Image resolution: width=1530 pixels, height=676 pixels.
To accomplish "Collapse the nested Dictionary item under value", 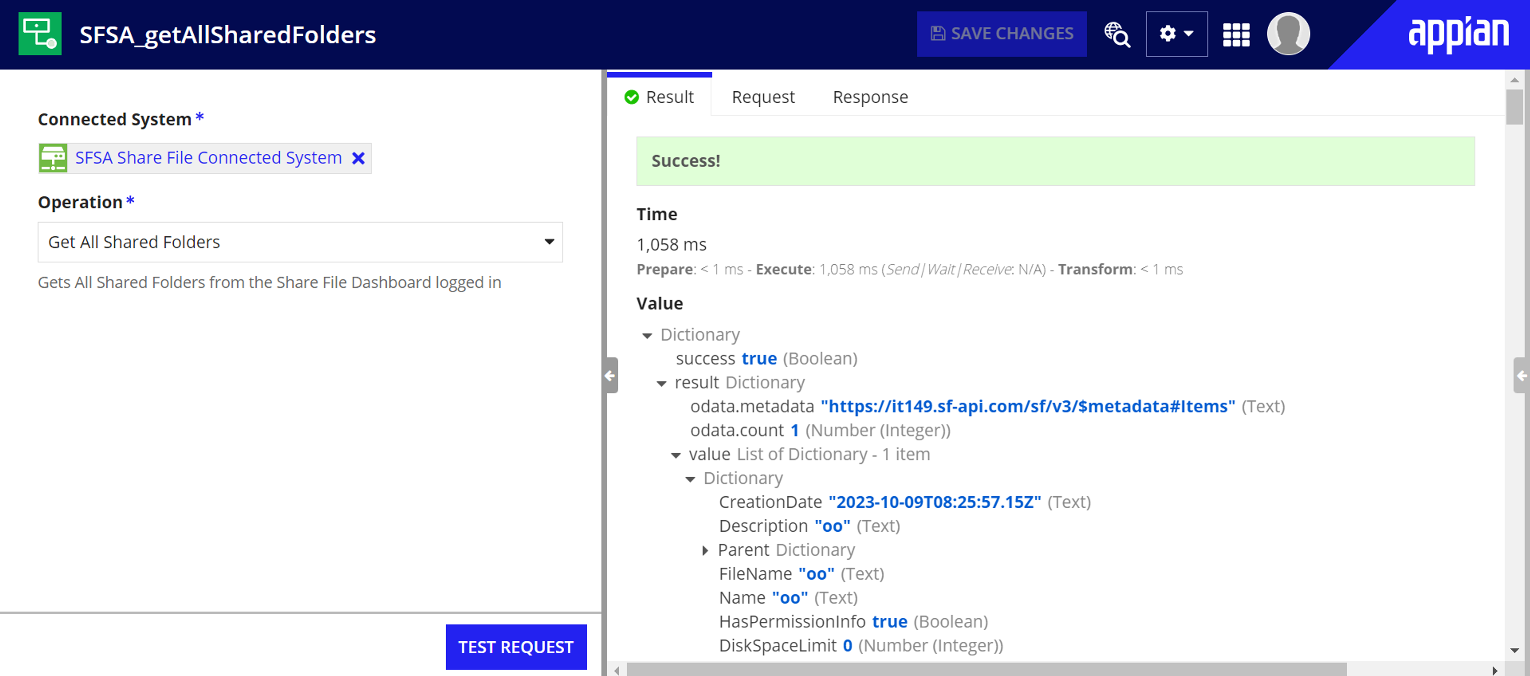I will click(690, 479).
